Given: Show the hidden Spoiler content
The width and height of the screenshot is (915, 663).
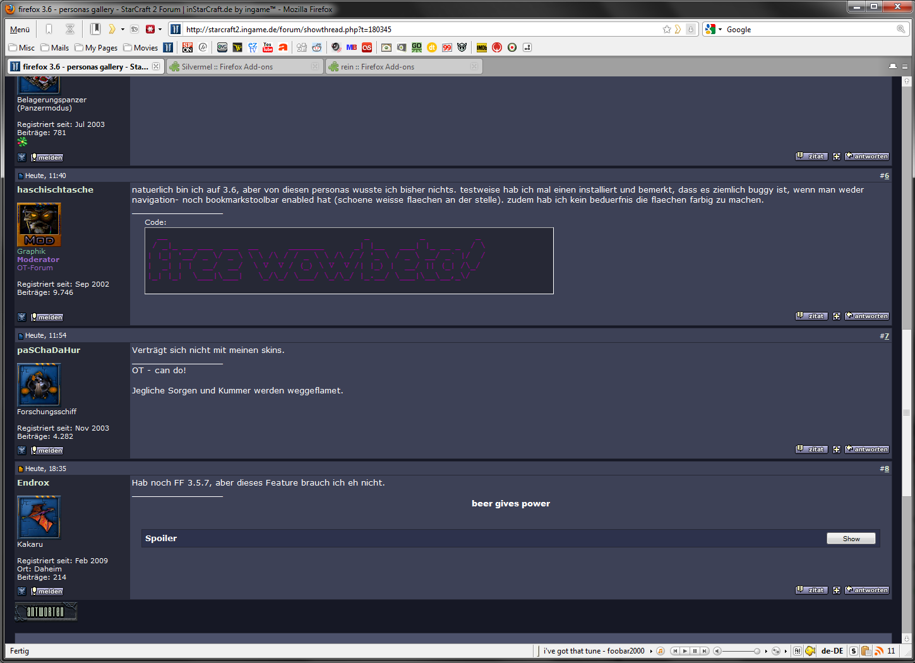Looking at the screenshot, I should coord(851,539).
